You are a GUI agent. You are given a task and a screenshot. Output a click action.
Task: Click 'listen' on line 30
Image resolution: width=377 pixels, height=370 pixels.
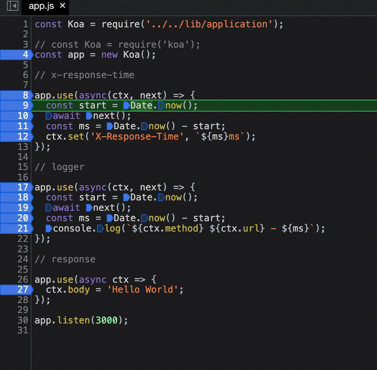(73, 320)
